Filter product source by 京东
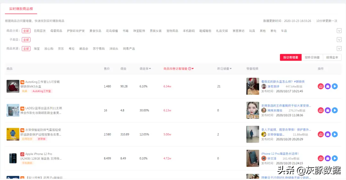Viewport: 346px width, 180px height. click(x=61, y=49)
